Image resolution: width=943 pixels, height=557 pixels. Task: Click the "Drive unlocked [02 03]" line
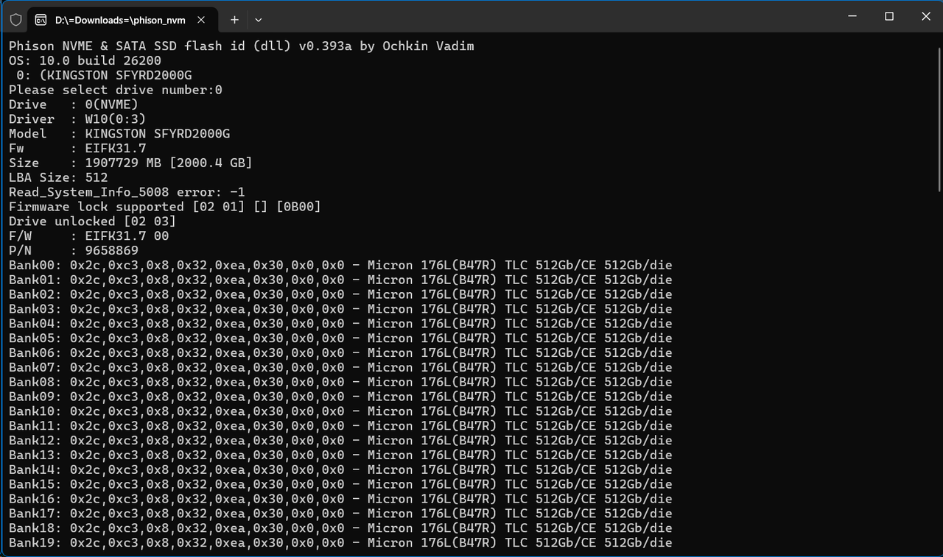point(92,221)
